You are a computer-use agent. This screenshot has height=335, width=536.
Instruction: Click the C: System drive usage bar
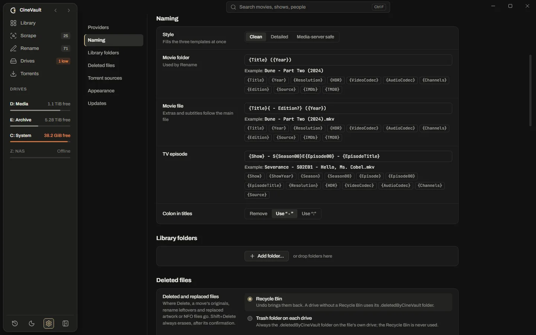[x=40, y=142]
